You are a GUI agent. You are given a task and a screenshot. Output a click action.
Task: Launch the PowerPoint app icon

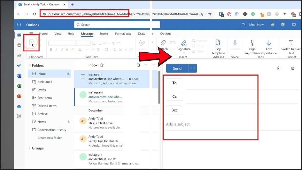[x=19, y=96]
